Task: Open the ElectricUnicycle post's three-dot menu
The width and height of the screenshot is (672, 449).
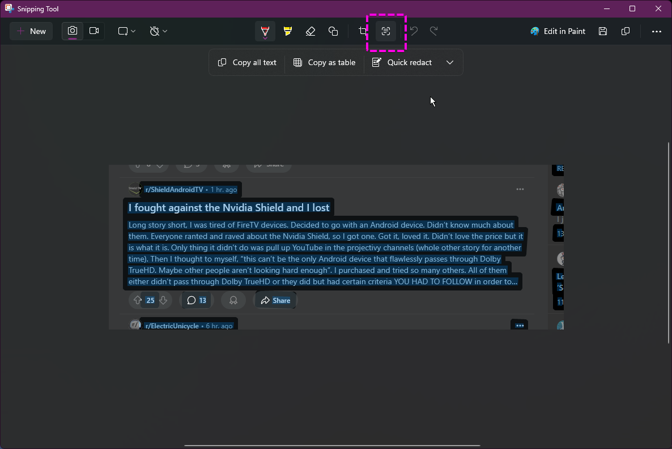Action: [x=520, y=325]
